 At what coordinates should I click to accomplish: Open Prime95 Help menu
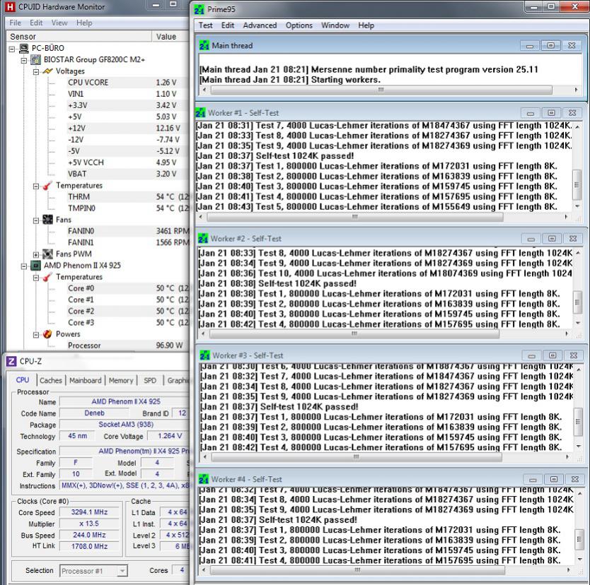[x=366, y=25]
